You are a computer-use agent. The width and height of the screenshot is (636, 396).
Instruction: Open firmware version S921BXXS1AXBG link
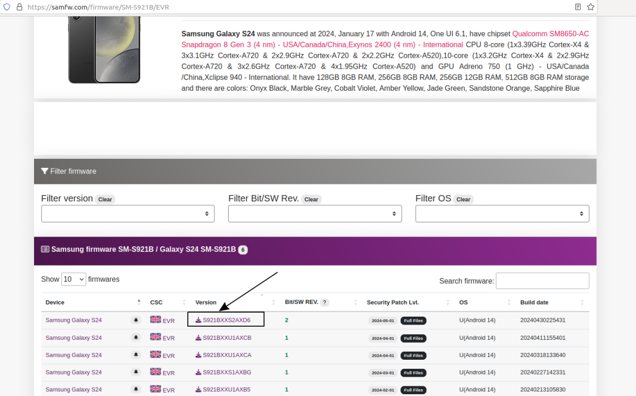pos(227,372)
